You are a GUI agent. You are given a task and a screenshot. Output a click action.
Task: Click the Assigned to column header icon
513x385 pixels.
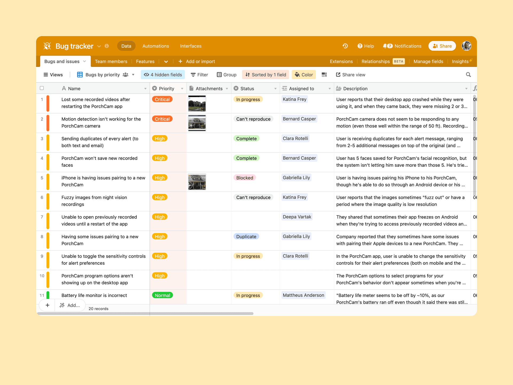point(285,88)
